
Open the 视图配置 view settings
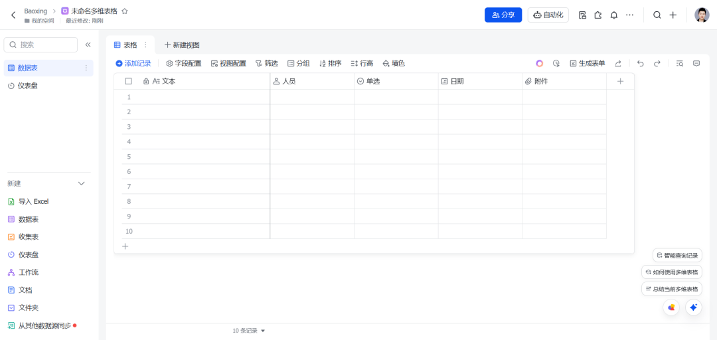(228, 64)
